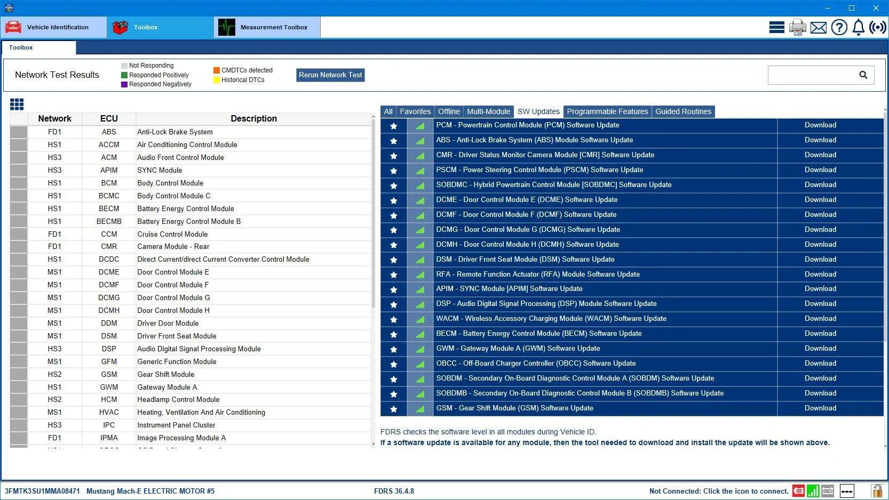This screenshot has width=889, height=500.
Task: Download the CMR Driver Status Monitor update
Action: [820, 155]
